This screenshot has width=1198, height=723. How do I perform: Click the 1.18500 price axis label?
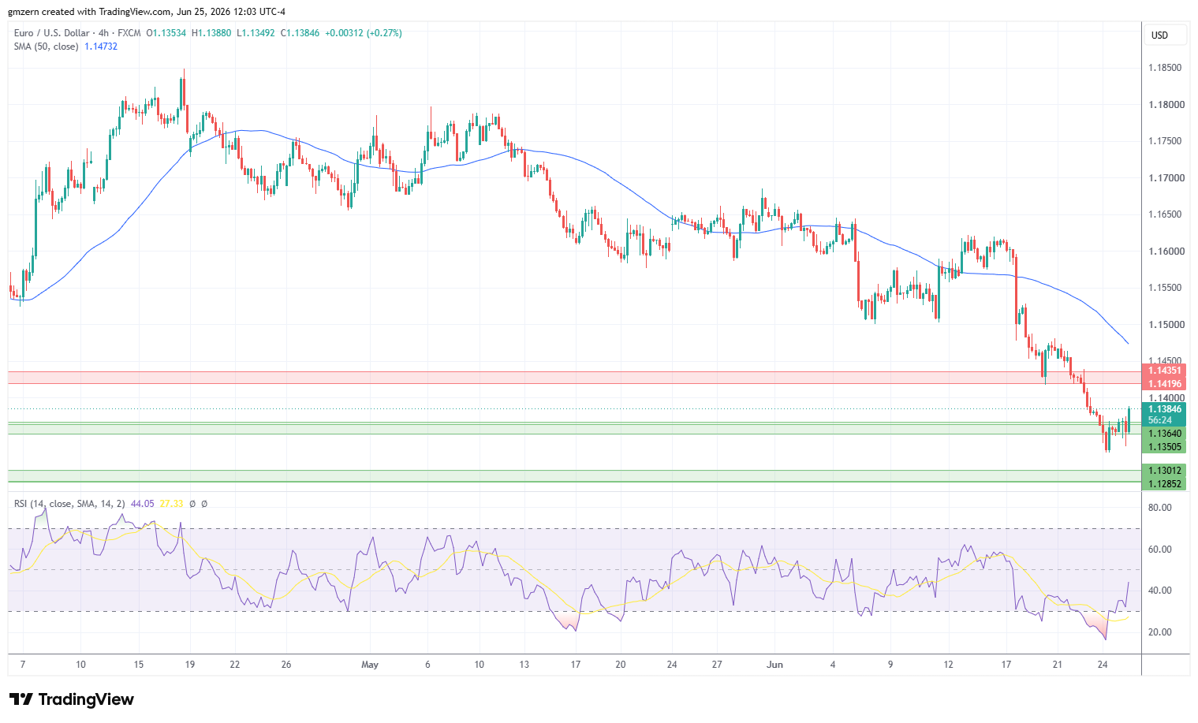tap(1165, 68)
